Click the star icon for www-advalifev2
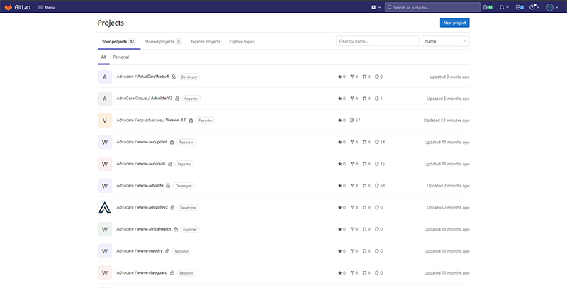This screenshot has height=288, width=567. click(x=339, y=207)
